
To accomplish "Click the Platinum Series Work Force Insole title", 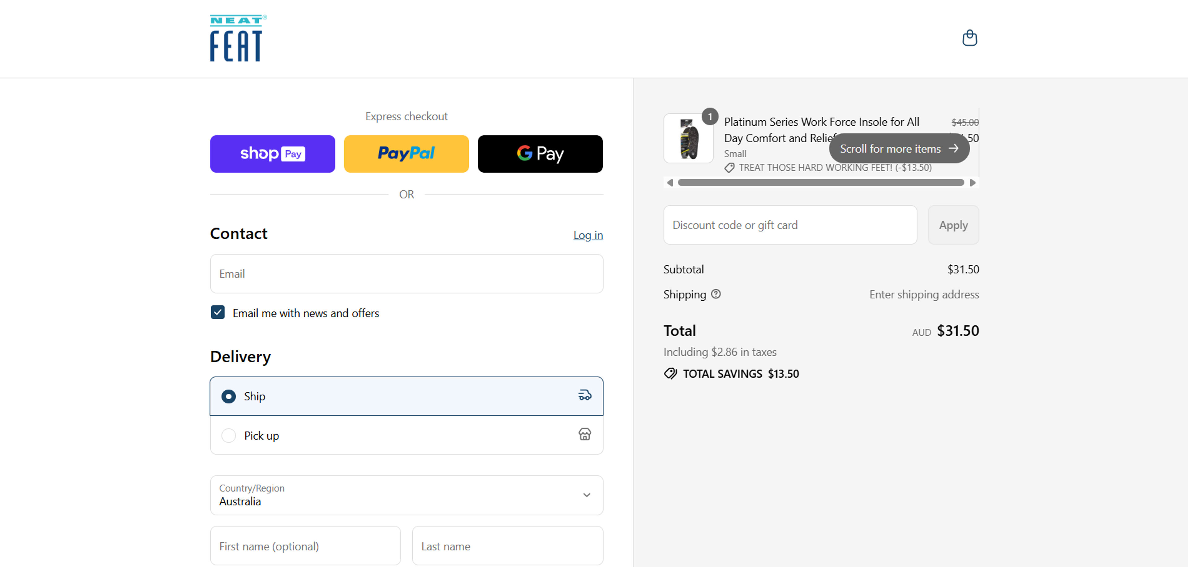I will pos(821,130).
